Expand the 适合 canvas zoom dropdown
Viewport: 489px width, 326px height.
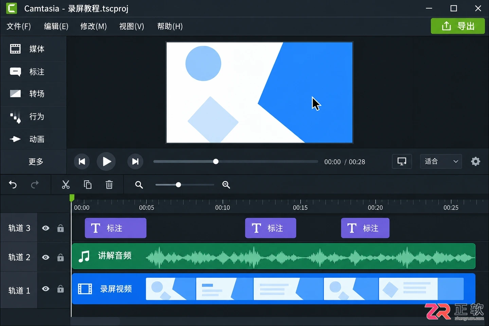(x=441, y=161)
